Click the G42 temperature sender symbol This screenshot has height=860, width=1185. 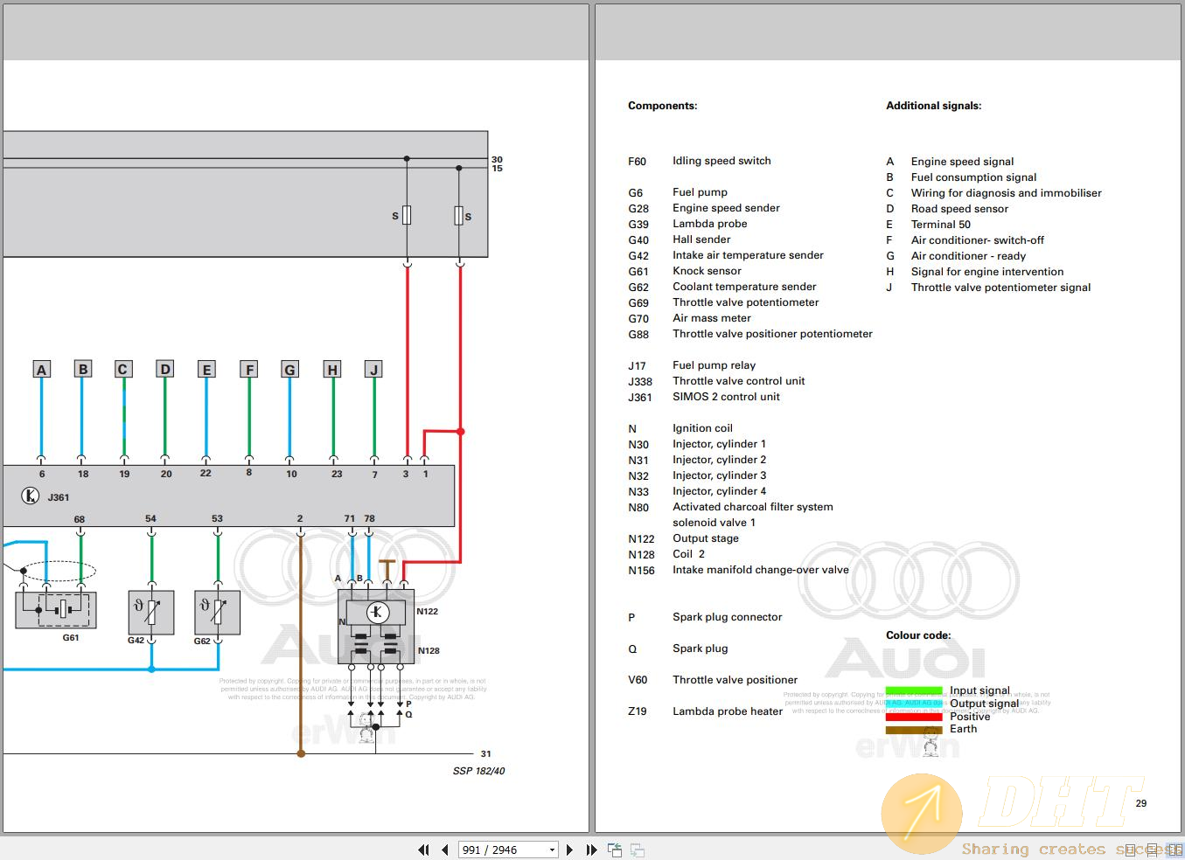point(151,613)
